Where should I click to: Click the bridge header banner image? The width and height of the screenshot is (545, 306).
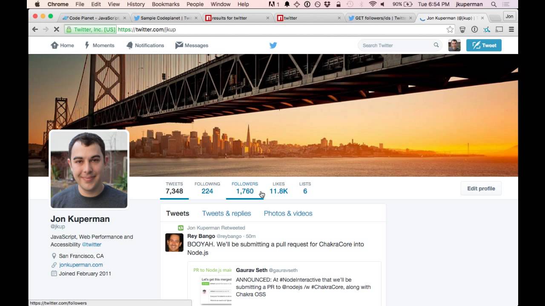click(273, 115)
